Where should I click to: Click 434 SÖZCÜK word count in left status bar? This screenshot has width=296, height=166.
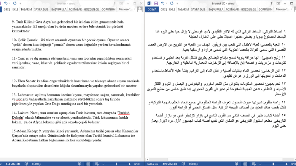tap(13, 164)
